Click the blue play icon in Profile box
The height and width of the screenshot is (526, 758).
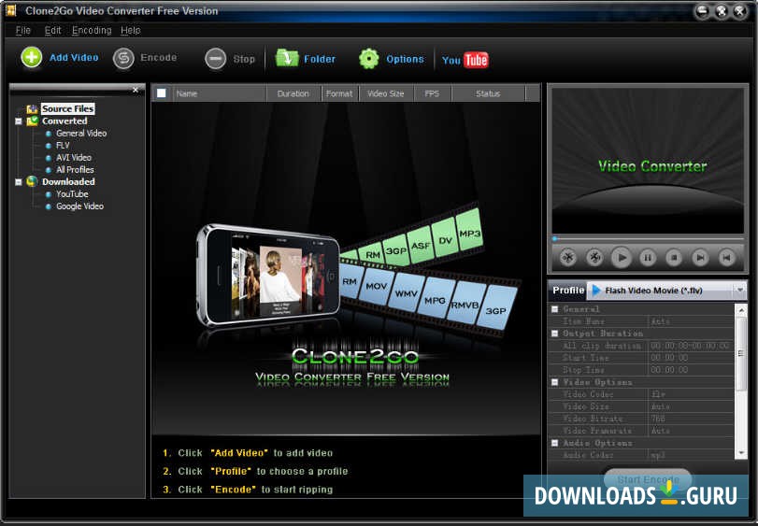coord(596,291)
